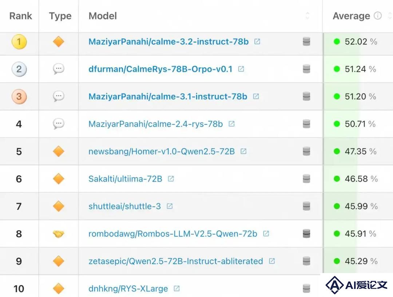Click the Average column info icon
Image resolution: width=393 pixels, height=297 pixels.
378,16
